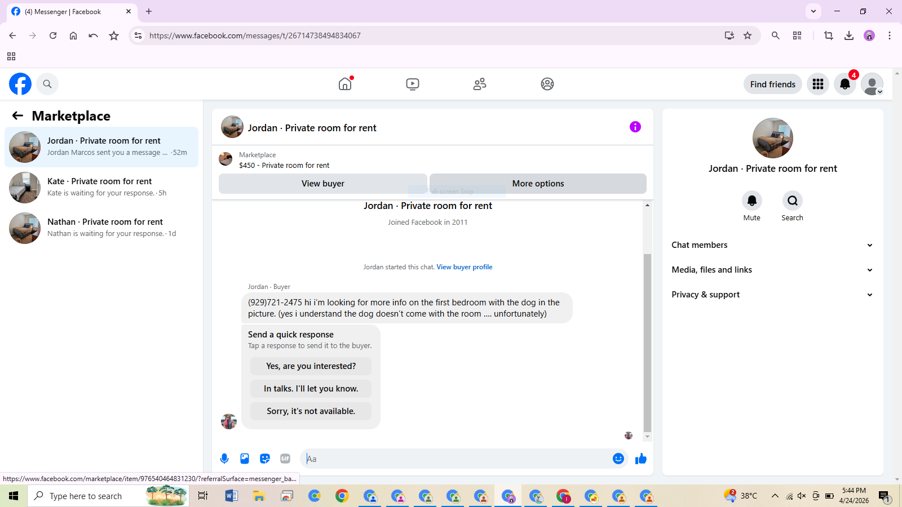This screenshot has height=507, width=902.
Task: Open the apps grid in bookmarks bar
Action: point(11,56)
